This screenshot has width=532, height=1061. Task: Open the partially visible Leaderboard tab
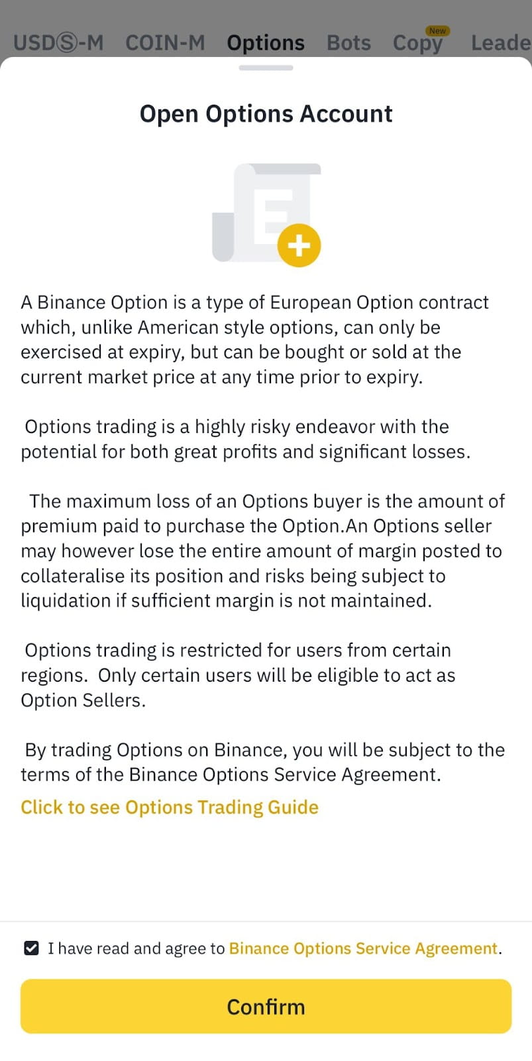(x=500, y=43)
